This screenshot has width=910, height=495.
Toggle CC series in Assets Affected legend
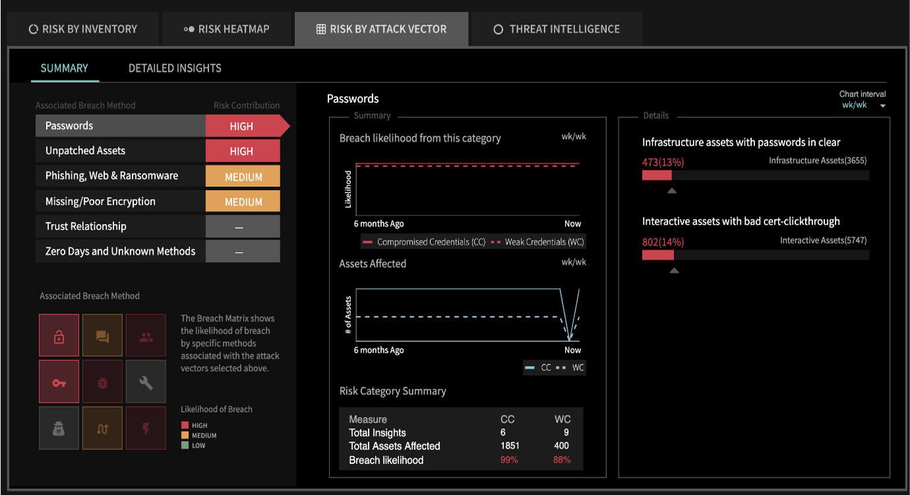539,367
